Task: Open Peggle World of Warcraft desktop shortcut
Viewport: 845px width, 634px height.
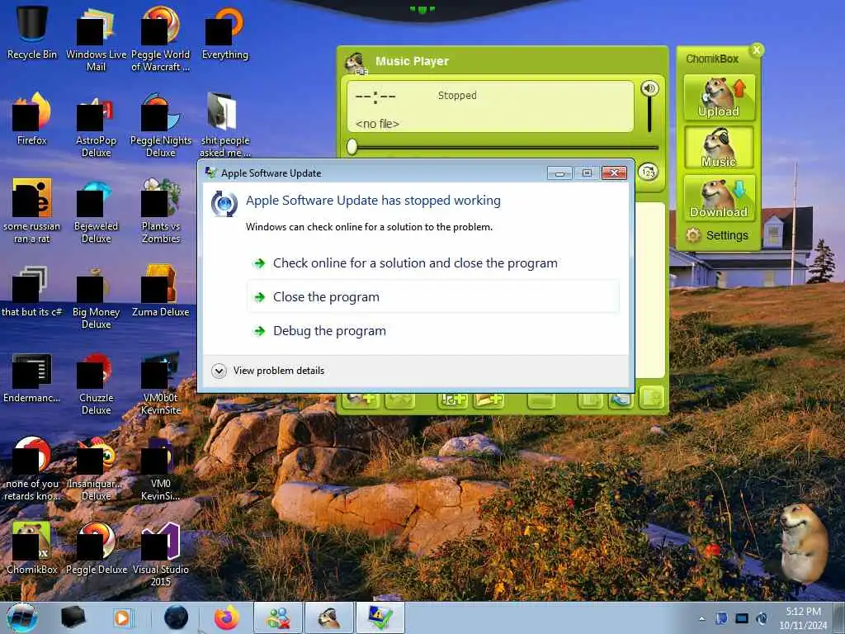Action: [x=161, y=39]
